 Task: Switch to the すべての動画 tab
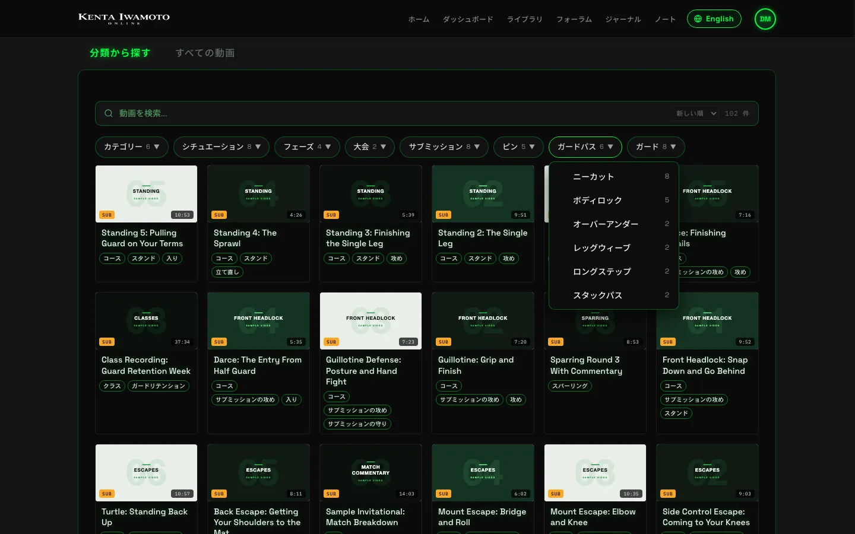205,53
